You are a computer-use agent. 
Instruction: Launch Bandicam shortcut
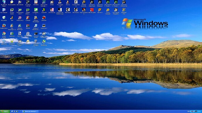click(44, 19)
